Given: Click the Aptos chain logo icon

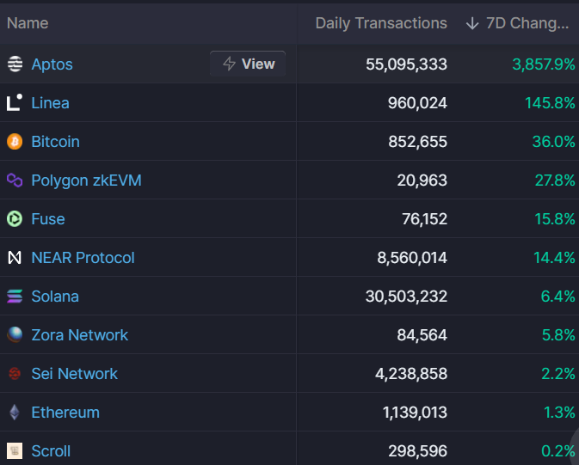Looking at the screenshot, I should click(15, 64).
